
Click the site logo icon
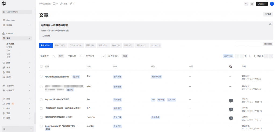pos(3,3)
